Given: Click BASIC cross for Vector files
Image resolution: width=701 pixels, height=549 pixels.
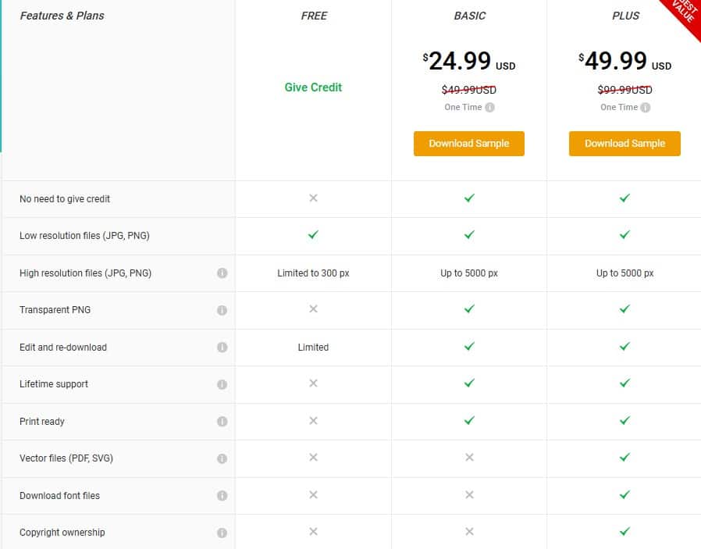Looking at the screenshot, I should [469, 457].
